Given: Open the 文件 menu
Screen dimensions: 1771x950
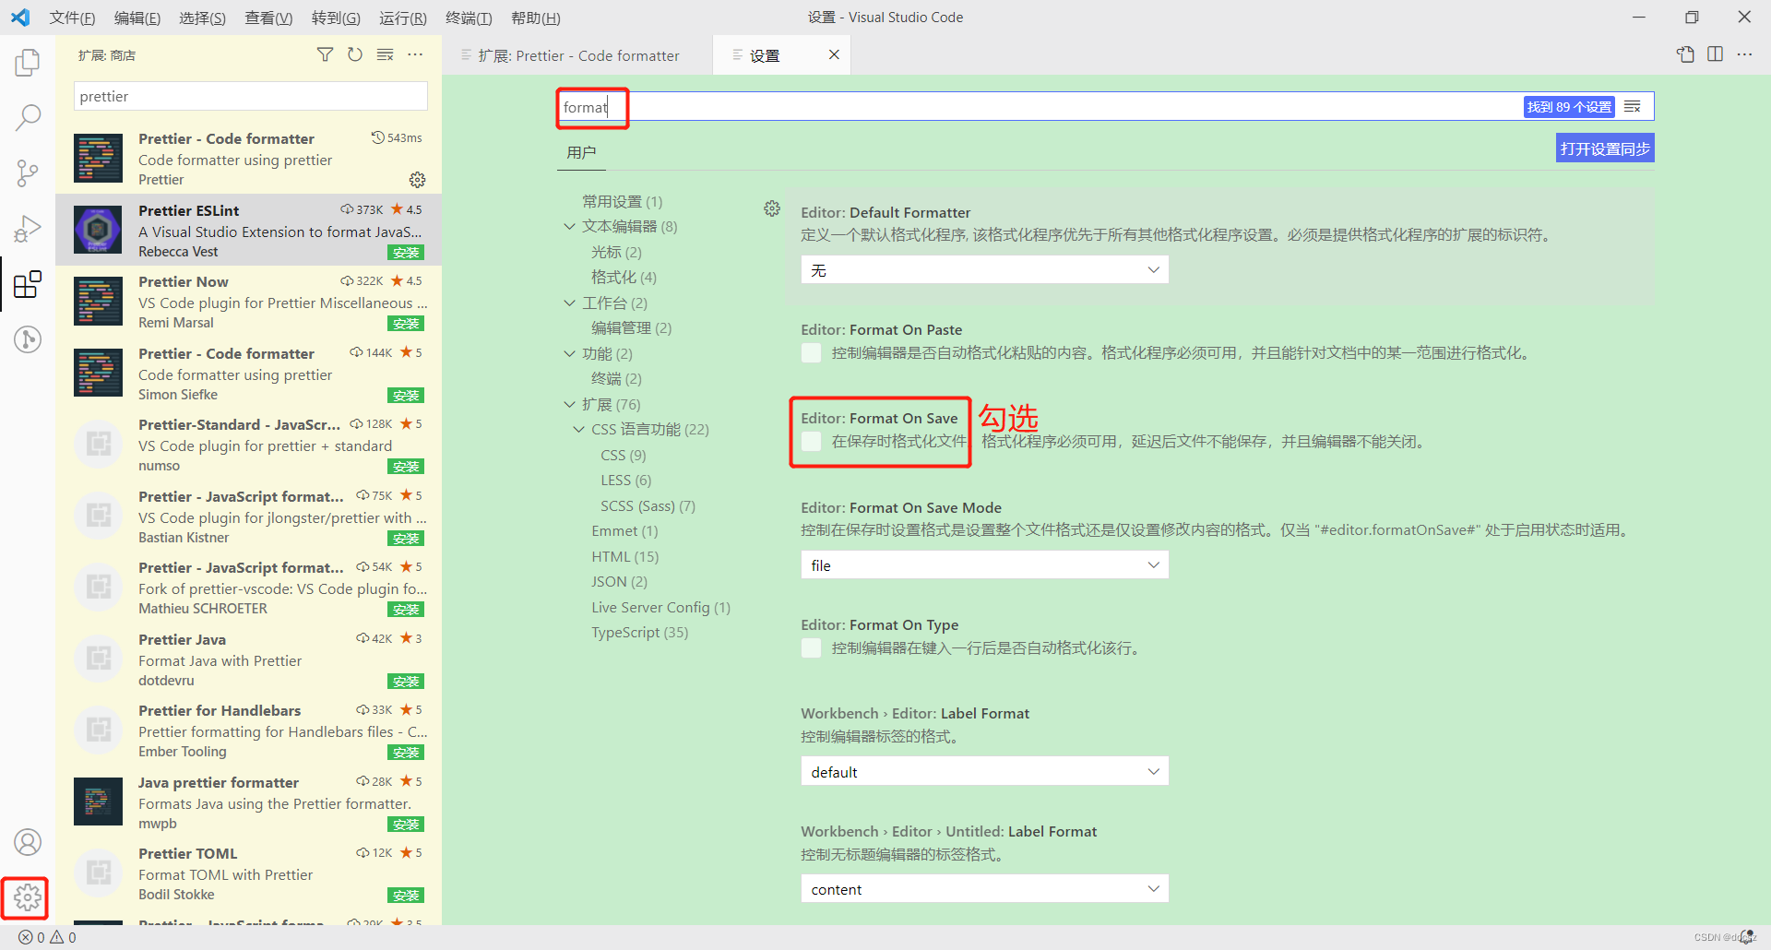Looking at the screenshot, I should pyautogui.click(x=72, y=18).
